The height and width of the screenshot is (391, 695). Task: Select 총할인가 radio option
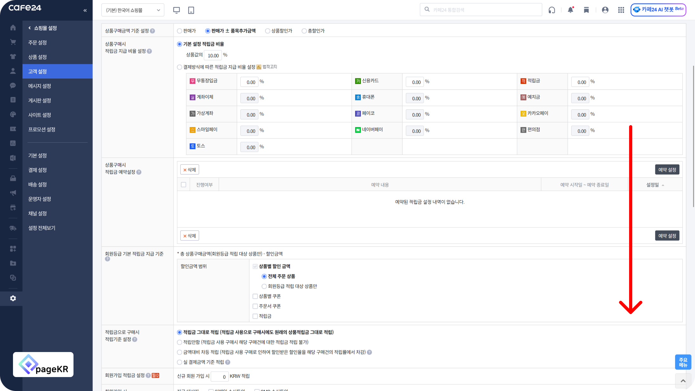[304, 31]
